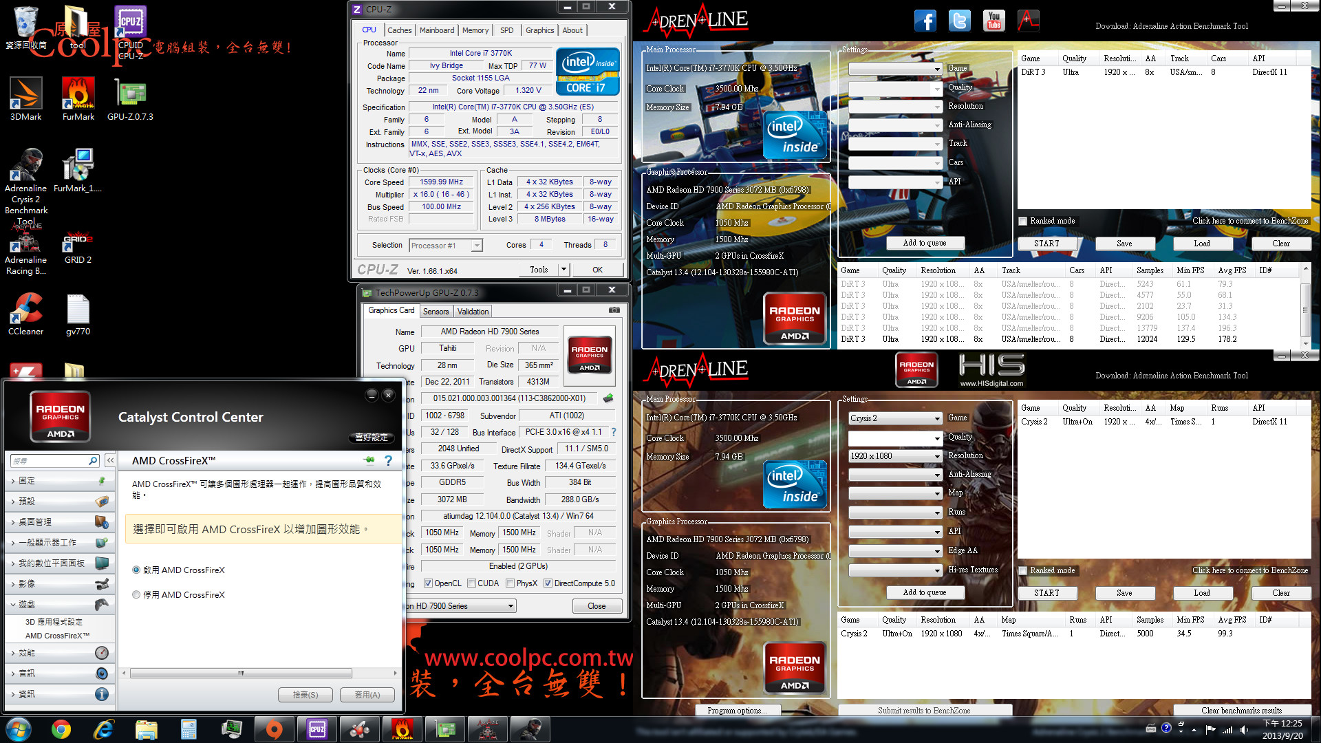This screenshot has height=743, width=1321.
Task: Click Add to queue in the Crysis 2 Adrenaline window
Action: 924,592
